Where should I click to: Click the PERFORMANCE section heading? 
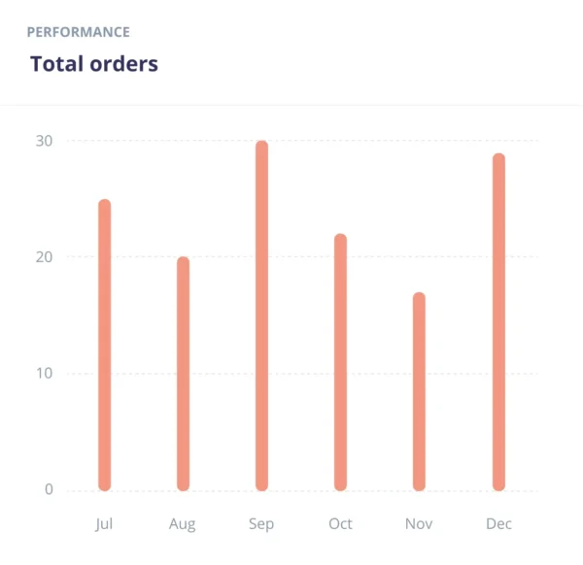[77, 31]
